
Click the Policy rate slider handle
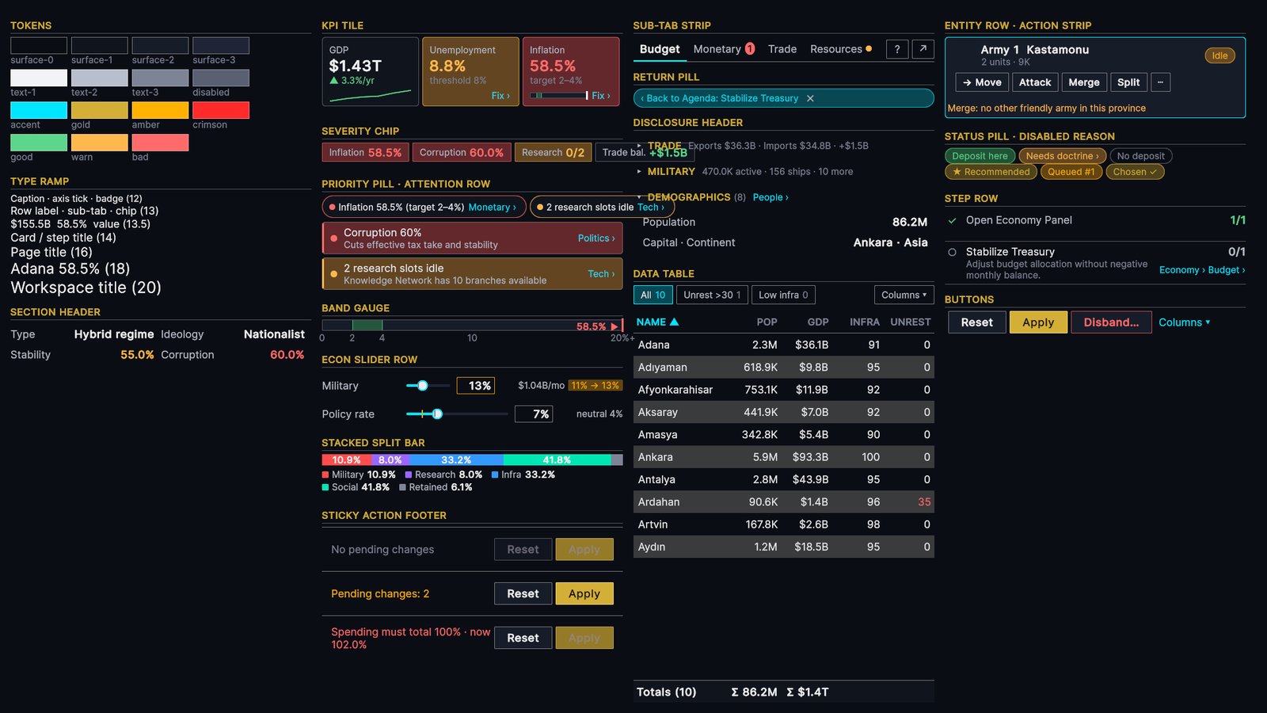click(437, 414)
